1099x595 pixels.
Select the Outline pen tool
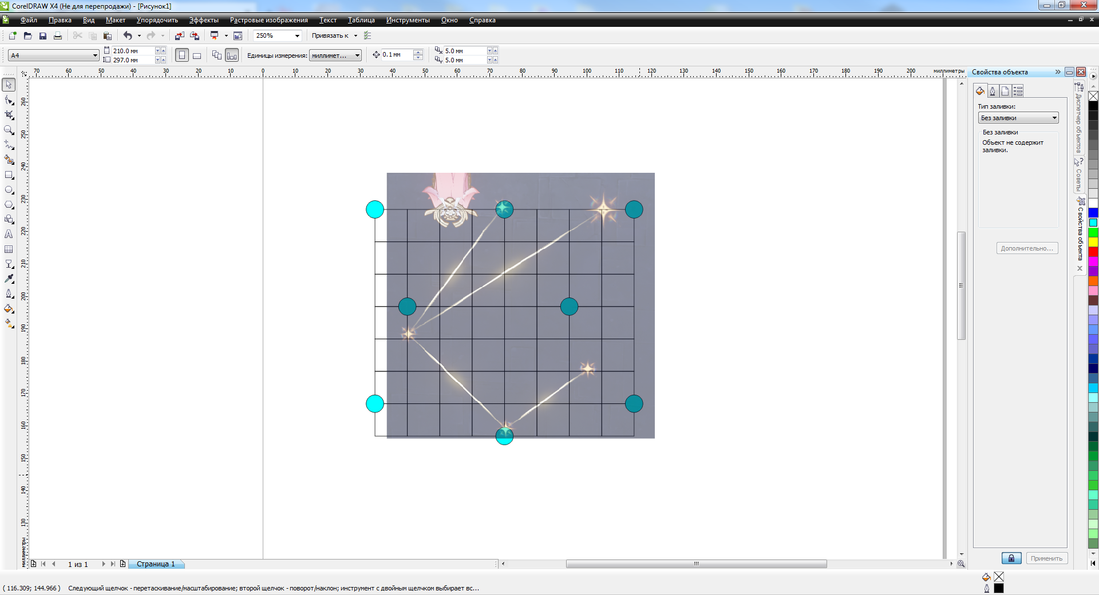coord(9,293)
